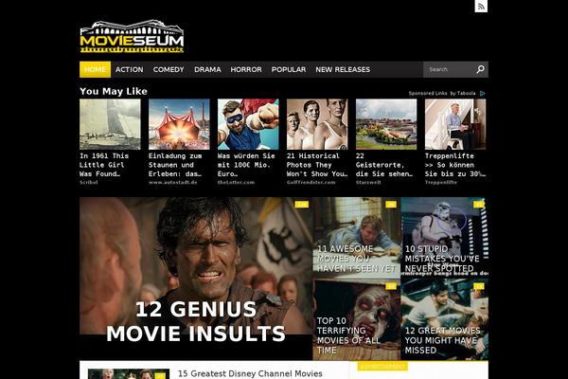The image size is (568, 379).
Task: Click the Disney Channel article thumbnail
Action: tap(129, 374)
